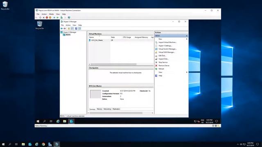Expand the View submenu in Actions pane
The image size is (262, 147).
coord(171,72)
